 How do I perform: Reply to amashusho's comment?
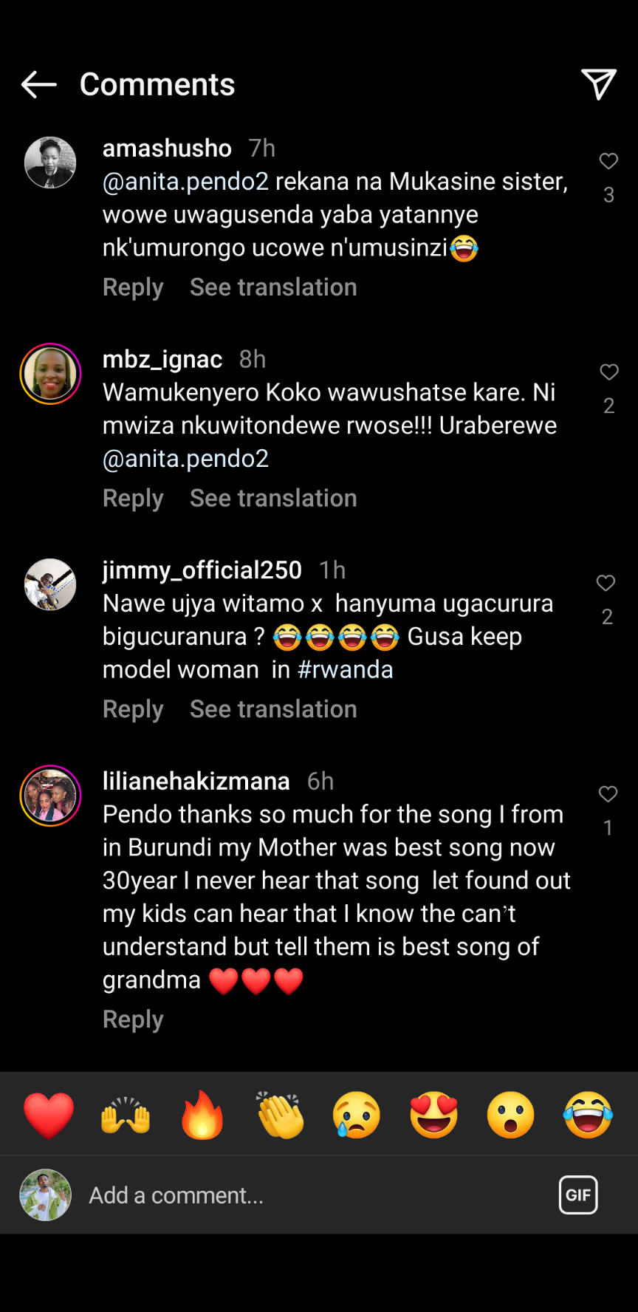point(133,287)
